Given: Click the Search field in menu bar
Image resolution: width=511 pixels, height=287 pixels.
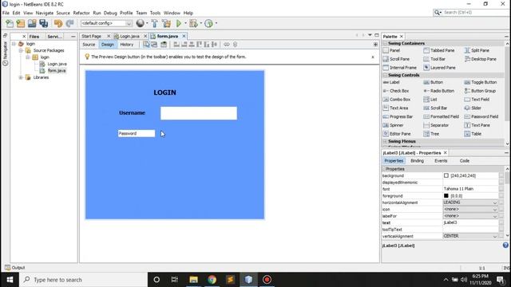Looking at the screenshot, I should coord(473,13).
